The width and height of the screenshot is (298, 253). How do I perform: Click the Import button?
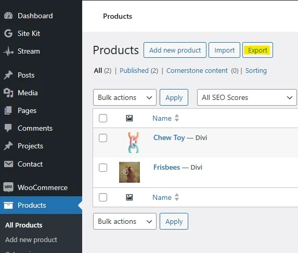[224, 50]
